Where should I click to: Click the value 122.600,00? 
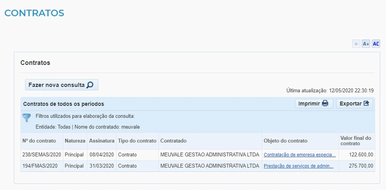pyautogui.click(x=361, y=155)
